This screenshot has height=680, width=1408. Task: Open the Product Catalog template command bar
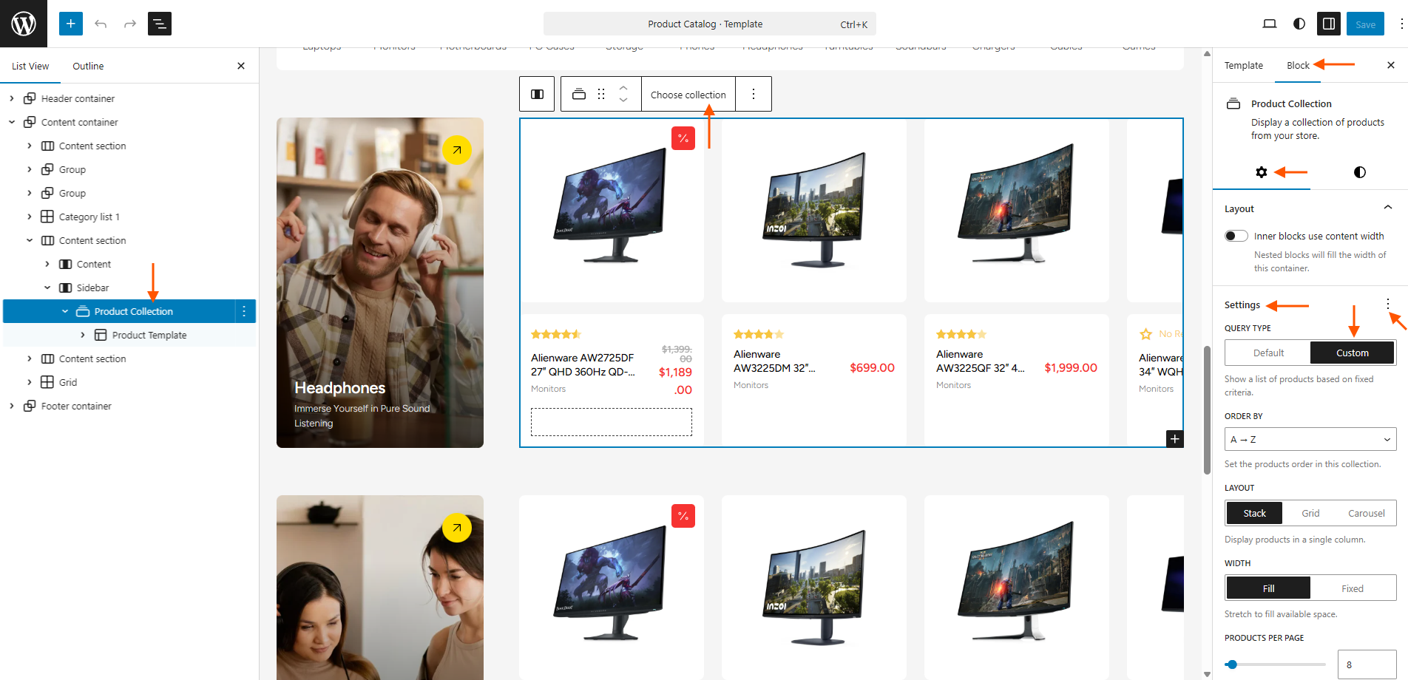click(710, 24)
